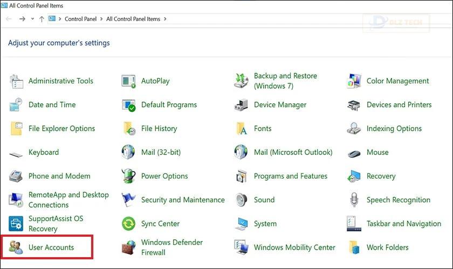Open the recent locations dropdown arrow

click(x=33, y=19)
